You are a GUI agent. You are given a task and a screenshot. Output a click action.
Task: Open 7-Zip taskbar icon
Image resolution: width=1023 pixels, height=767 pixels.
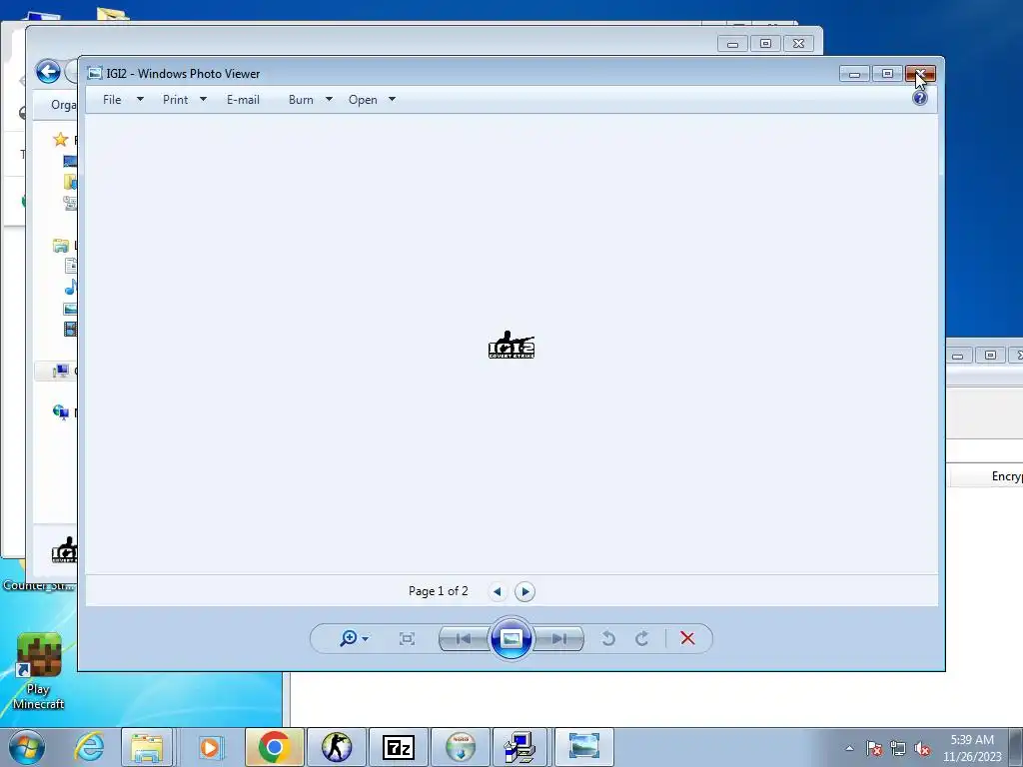(399, 747)
